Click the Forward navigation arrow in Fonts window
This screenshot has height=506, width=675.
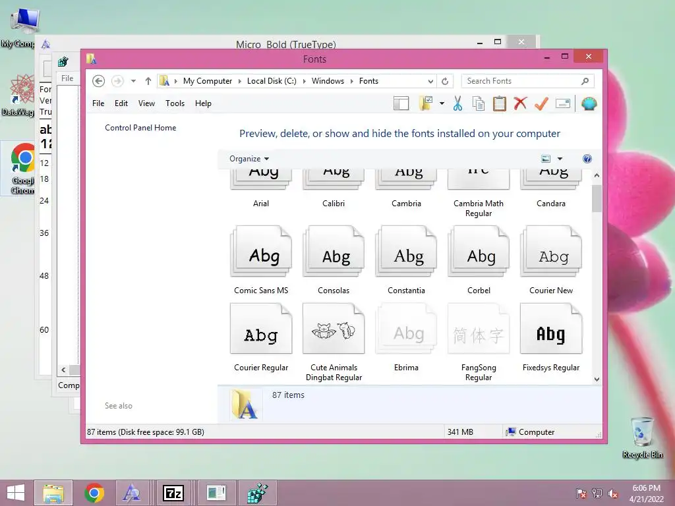tap(117, 81)
